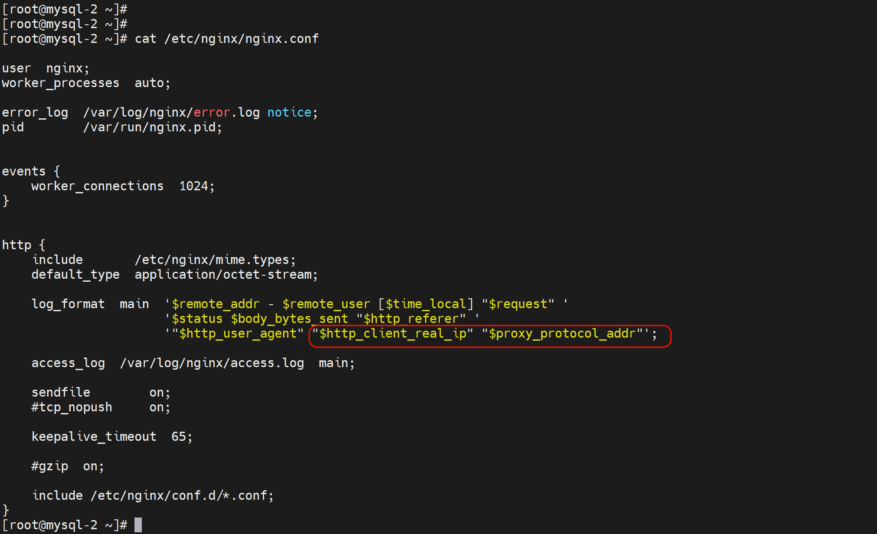Image resolution: width=877 pixels, height=534 pixels.
Task: Click the application/octet-stream default type value
Action: (223, 275)
